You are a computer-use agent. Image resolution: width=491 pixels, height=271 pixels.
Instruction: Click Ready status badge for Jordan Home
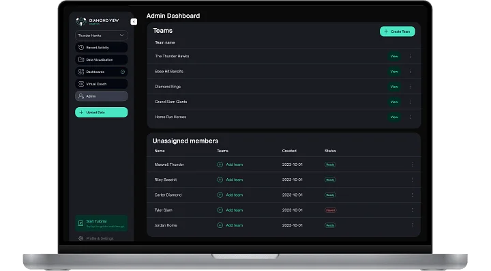[330, 225]
